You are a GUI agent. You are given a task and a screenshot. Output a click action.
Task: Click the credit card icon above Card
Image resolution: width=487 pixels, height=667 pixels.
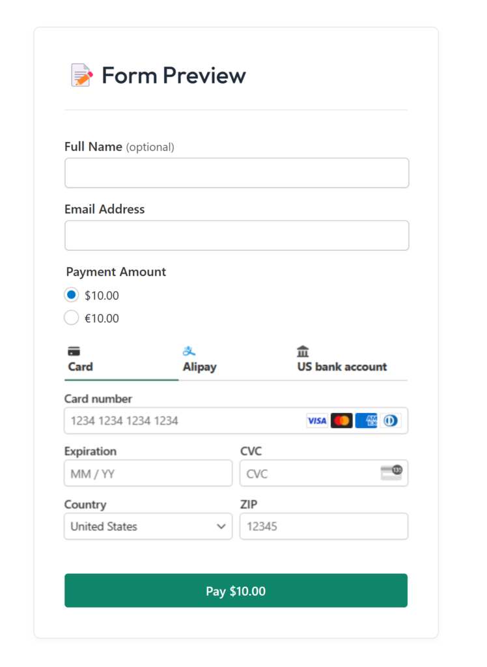tap(74, 352)
